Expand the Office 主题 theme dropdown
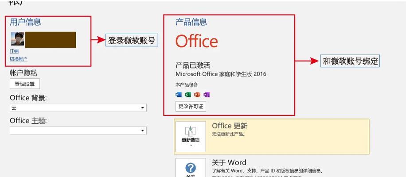The image size is (406, 177). pos(78,130)
